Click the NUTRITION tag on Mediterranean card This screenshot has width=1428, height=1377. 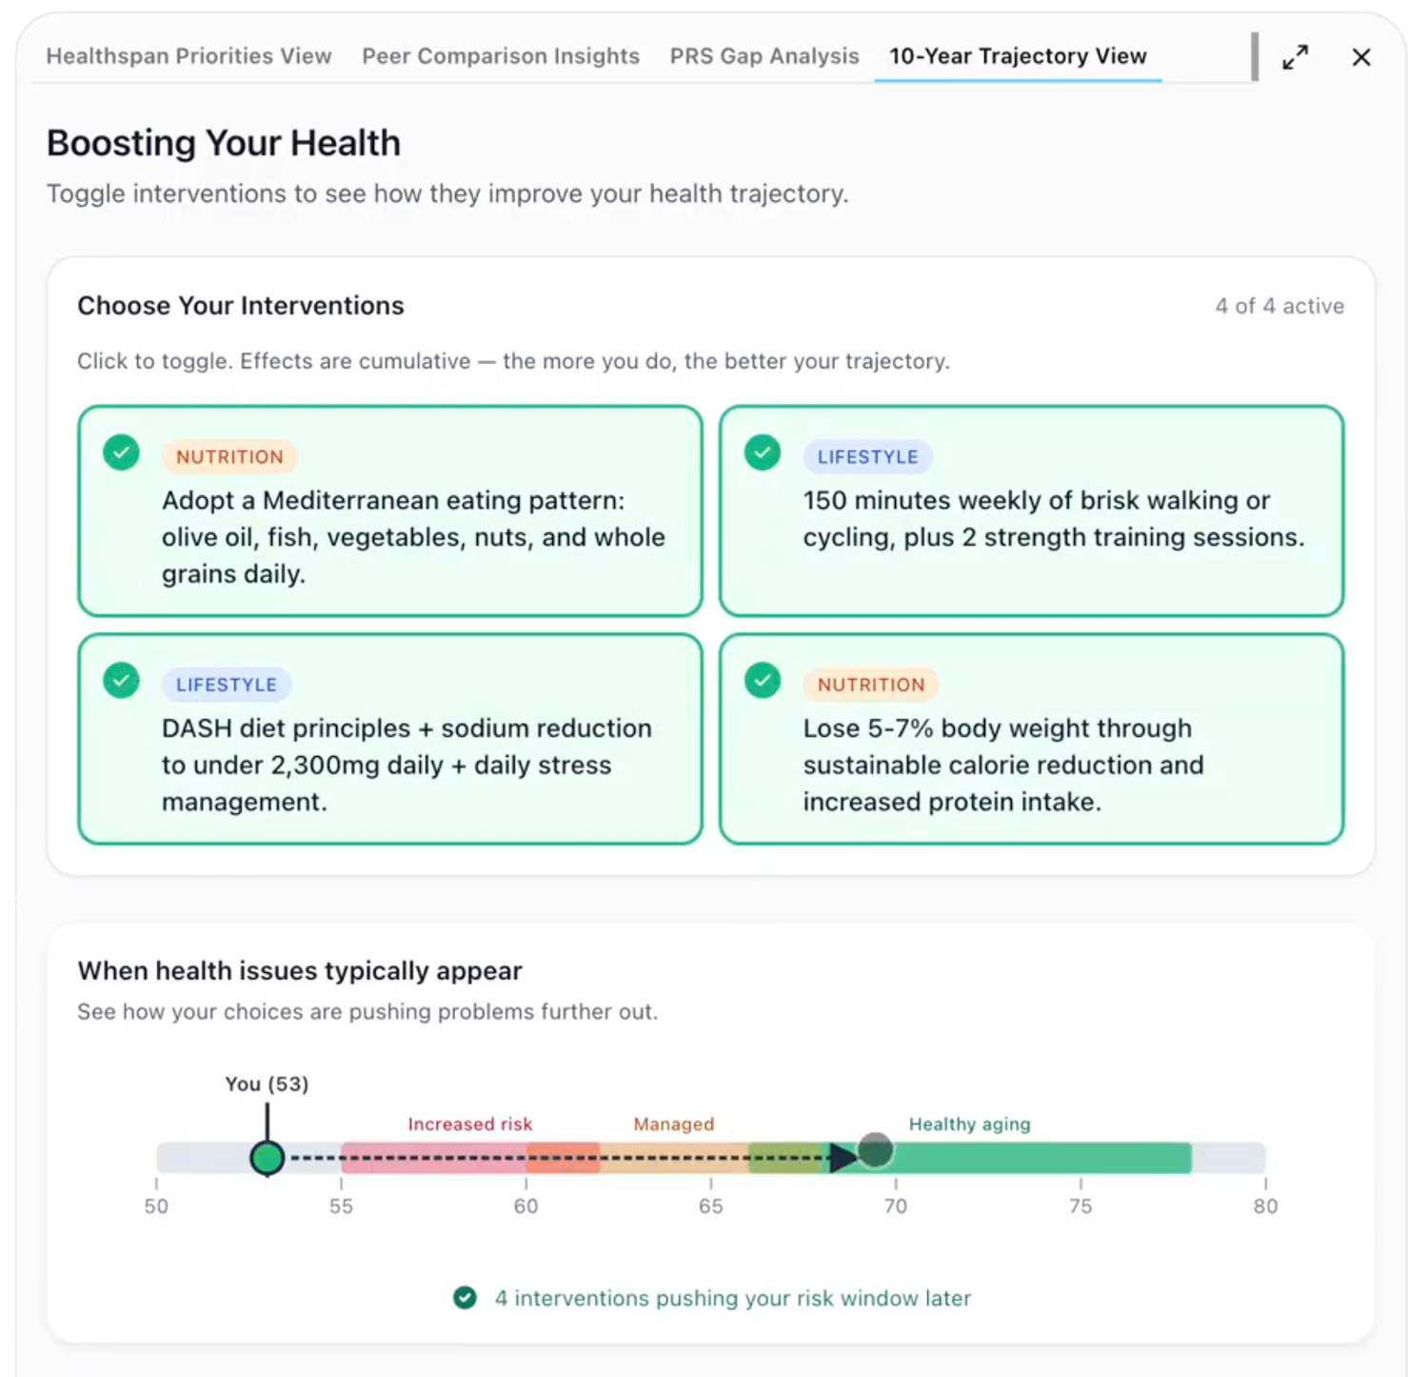coord(229,457)
